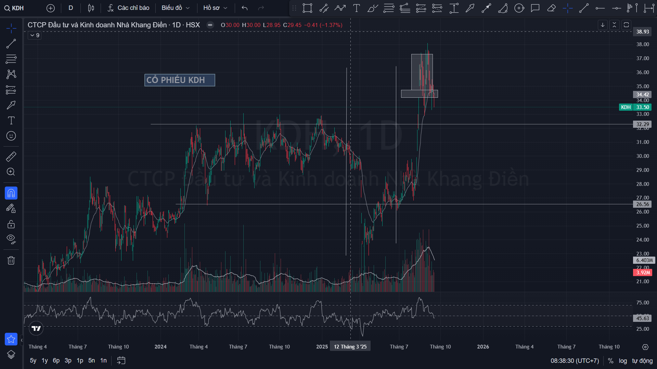Image resolution: width=657 pixels, height=369 pixels.
Task: Open the emoji icons tool
Action: (x=11, y=136)
